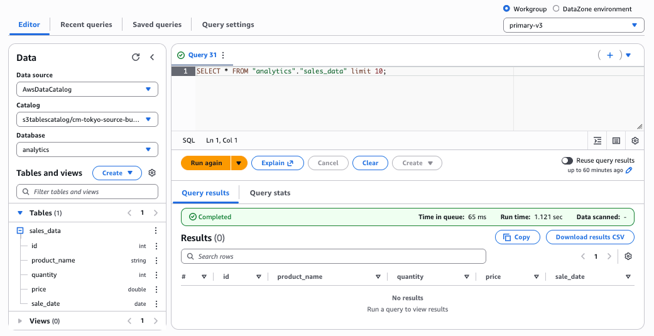Open Tables and views settings gear
Screen dimensions: 654x336
[x=152, y=173]
